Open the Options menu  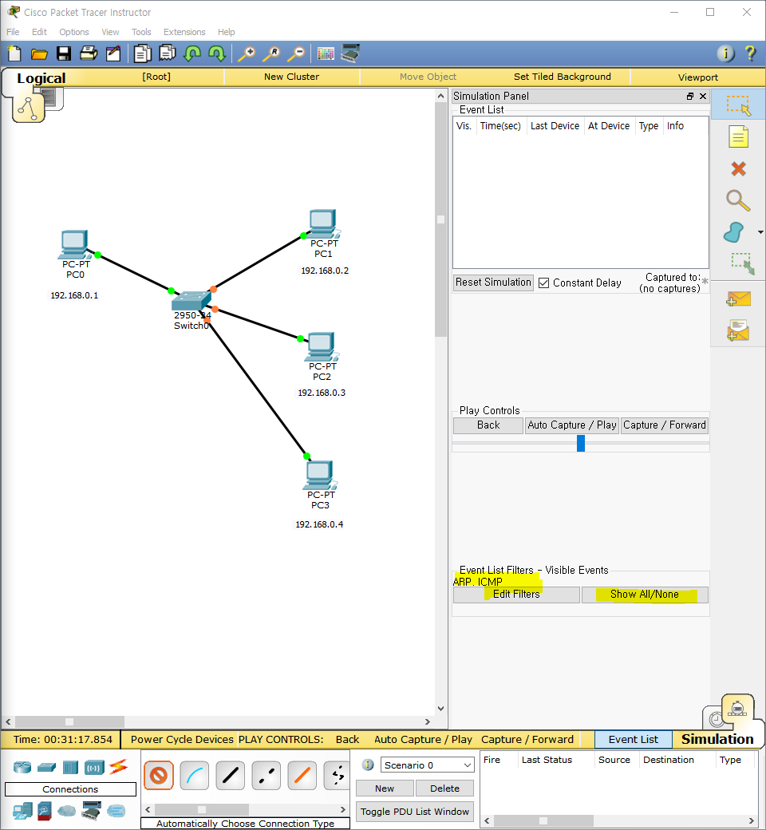tap(74, 32)
